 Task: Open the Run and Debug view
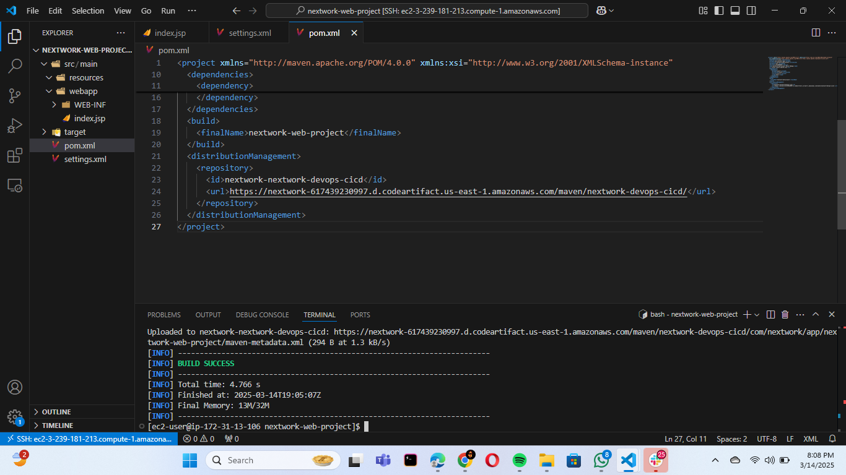pos(15,126)
